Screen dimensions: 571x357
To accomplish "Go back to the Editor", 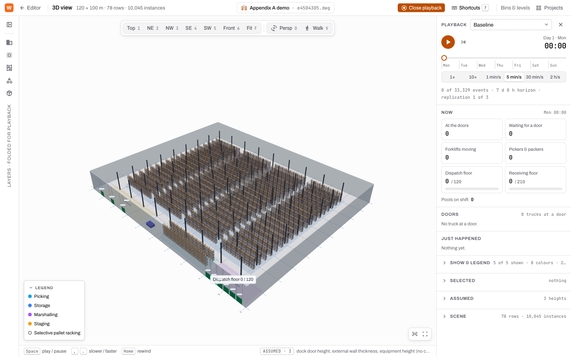I will (31, 8).
